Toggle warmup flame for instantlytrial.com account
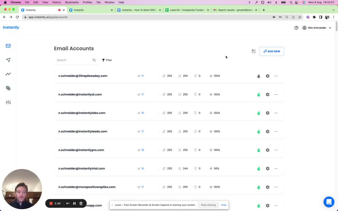 tap(259, 169)
